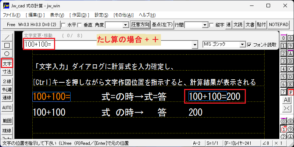Click the NOTEPAD button
Viewport: 294px width, 147px height.
point(278,25)
